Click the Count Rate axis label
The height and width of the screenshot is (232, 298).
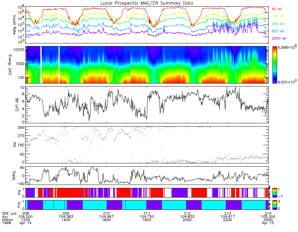(15, 25)
